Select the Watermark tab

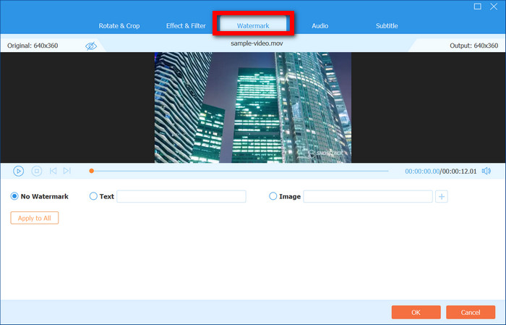pyautogui.click(x=253, y=26)
